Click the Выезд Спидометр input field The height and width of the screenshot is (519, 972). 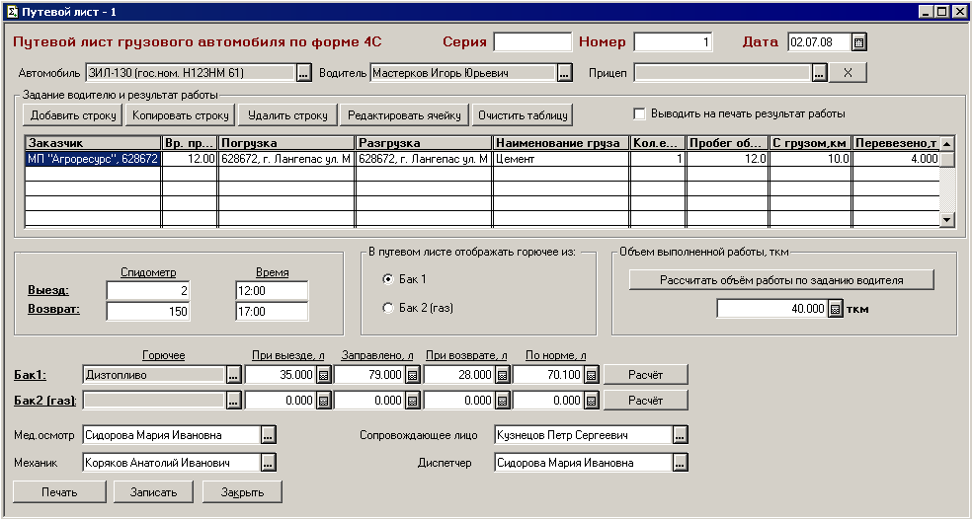(148, 290)
